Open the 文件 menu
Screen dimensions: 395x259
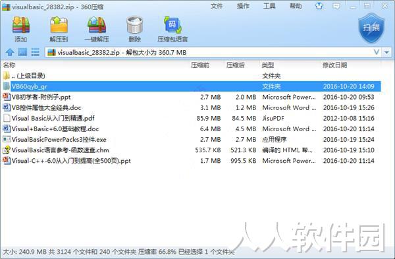(217, 6)
